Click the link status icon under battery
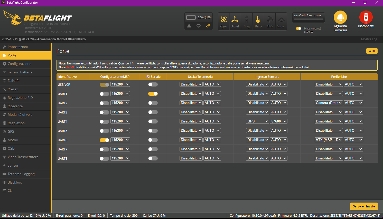This screenshot has height=219, width=383. tap(208, 26)
